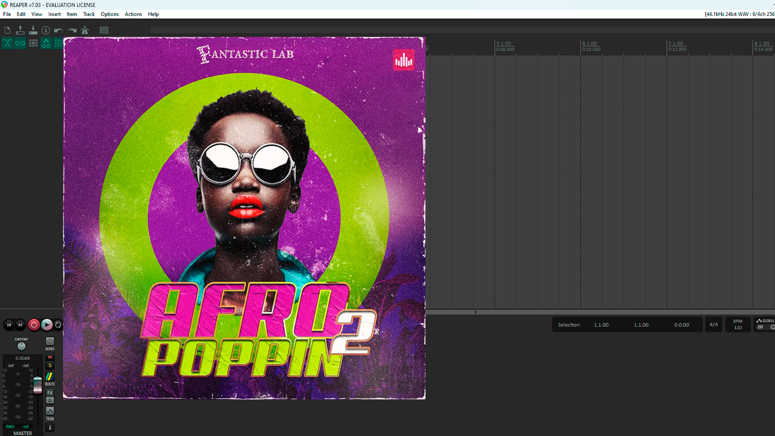Toggle auto-crossfade icon
The image size is (775, 436).
coord(7,43)
